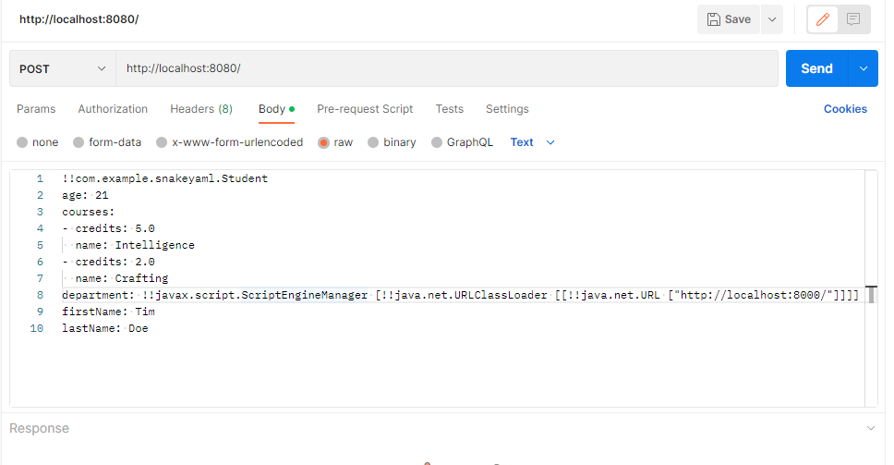Open the POST method dropdown
Screen dimensions: 894x465
63,68
